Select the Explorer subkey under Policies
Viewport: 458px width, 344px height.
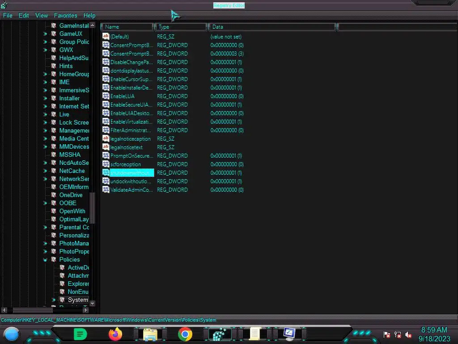(x=78, y=284)
